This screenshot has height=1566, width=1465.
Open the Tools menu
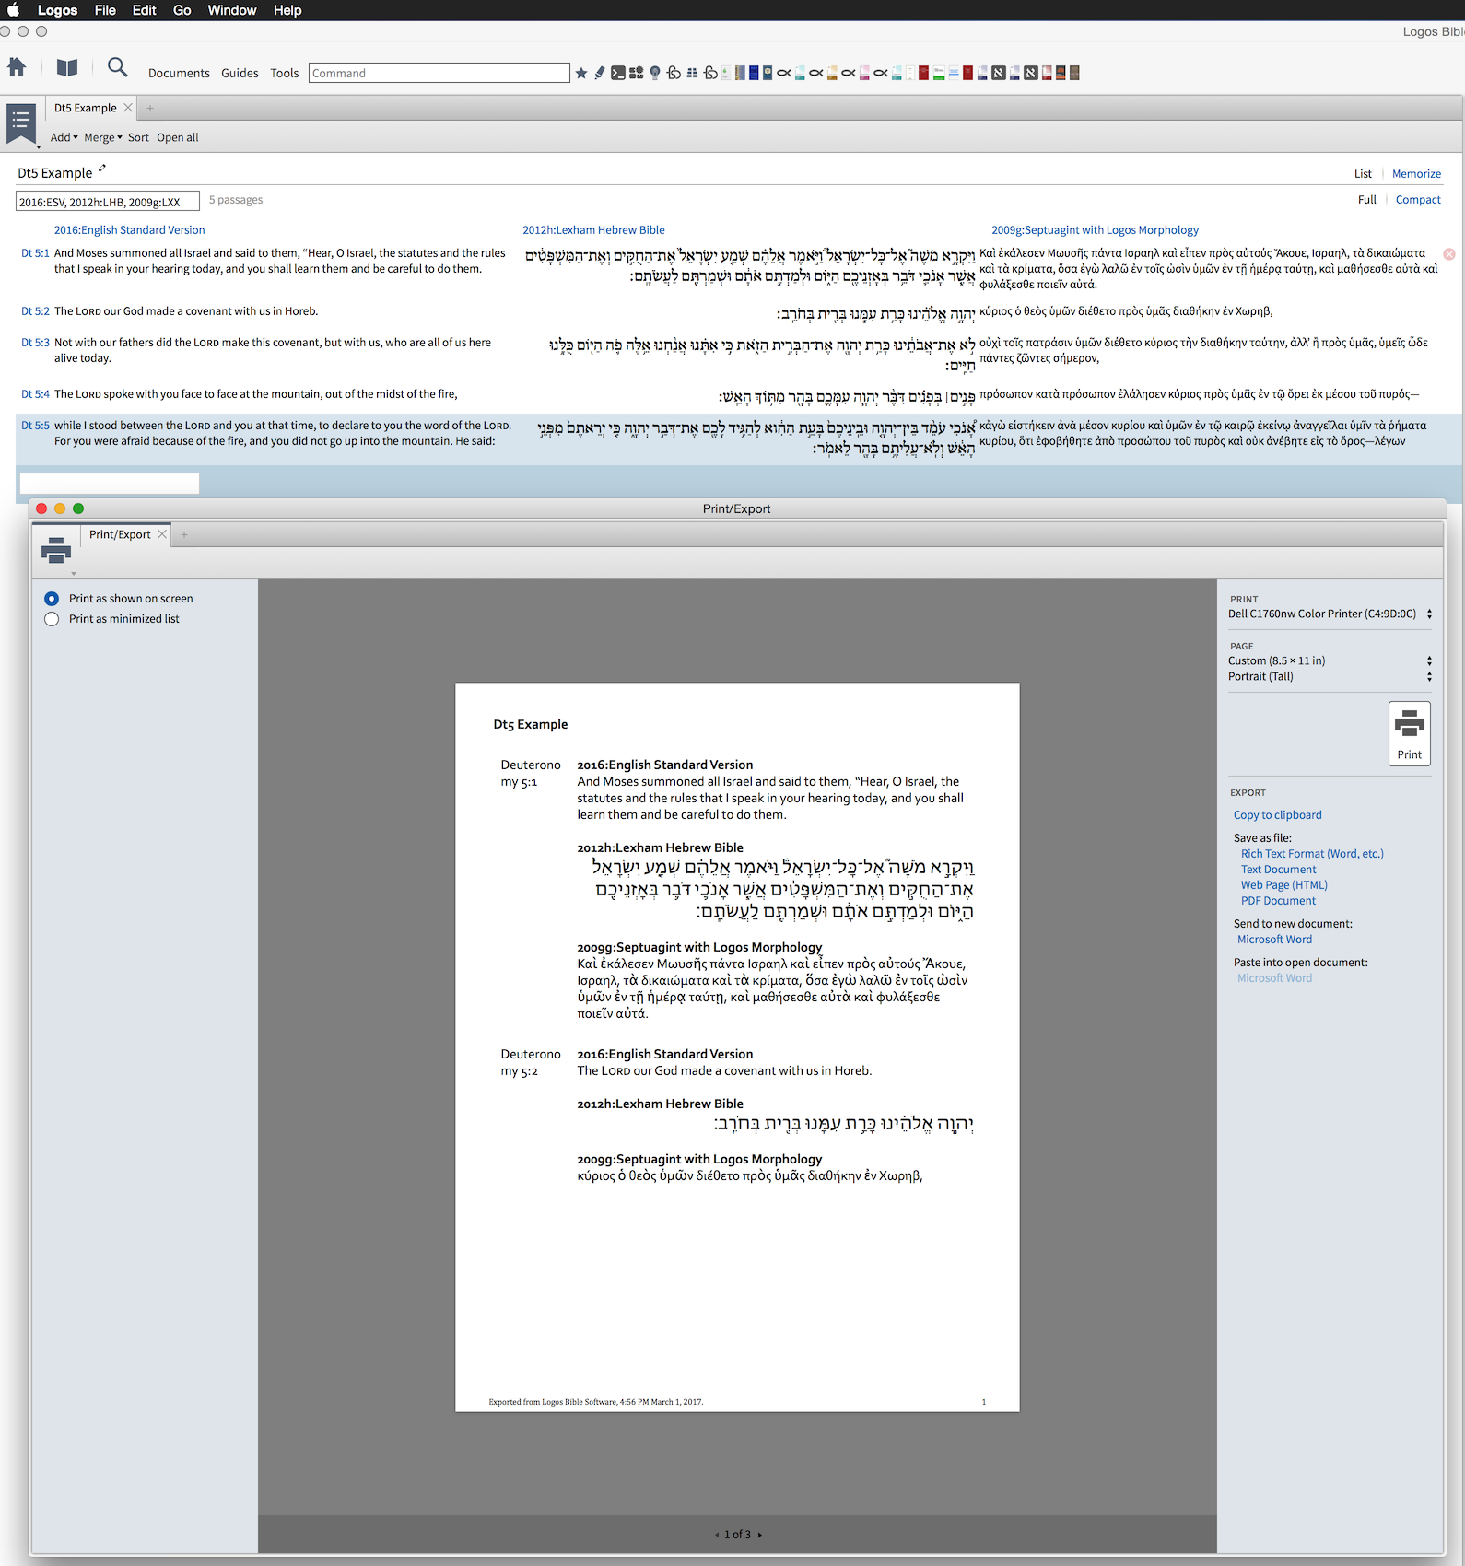coord(284,73)
